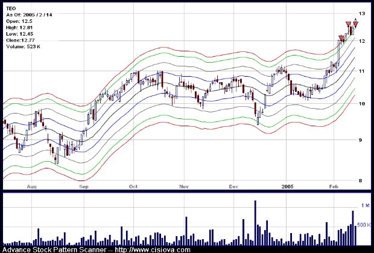Click the 'Volume: 523 K' value

click(23, 46)
